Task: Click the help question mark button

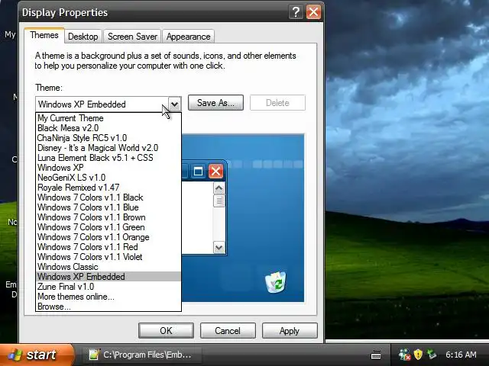Action: (x=296, y=12)
